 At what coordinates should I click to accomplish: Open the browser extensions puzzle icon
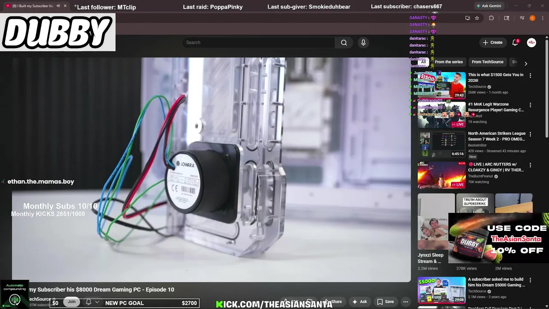point(492,18)
